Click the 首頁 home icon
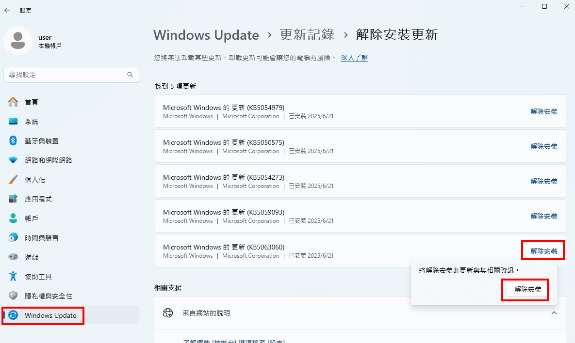575x343 pixels. coord(13,102)
